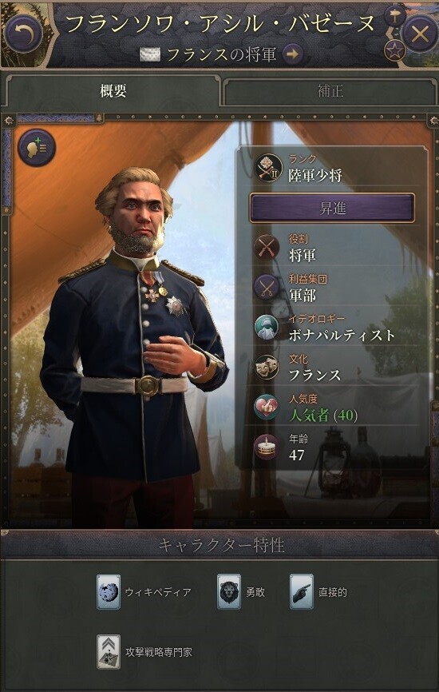Click the 昇進 promote button
Image resolution: width=439 pixels, height=692 pixels.
332,208
